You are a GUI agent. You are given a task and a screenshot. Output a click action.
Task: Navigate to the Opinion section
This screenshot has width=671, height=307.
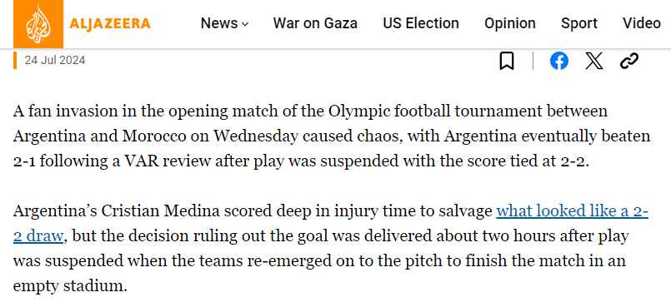click(x=509, y=23)
